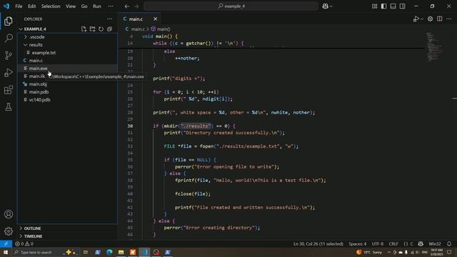
Task: Open the editor settings gear icon
Action: click(430, 19)
